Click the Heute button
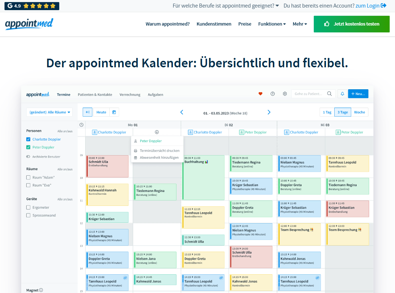Screen dimensions: 395x293 point(101,112)
